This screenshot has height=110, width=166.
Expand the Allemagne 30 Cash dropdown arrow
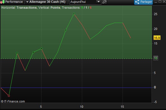pyautogui.click(x=27, y=2)
